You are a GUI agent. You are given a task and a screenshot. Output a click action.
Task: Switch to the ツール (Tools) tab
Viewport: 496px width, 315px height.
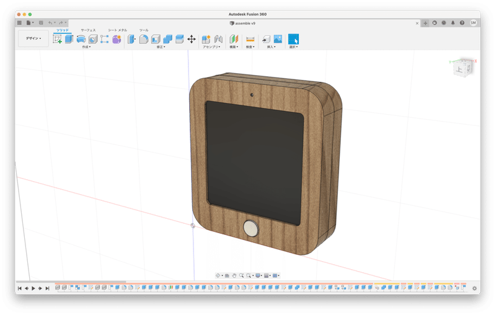[144, 30]
